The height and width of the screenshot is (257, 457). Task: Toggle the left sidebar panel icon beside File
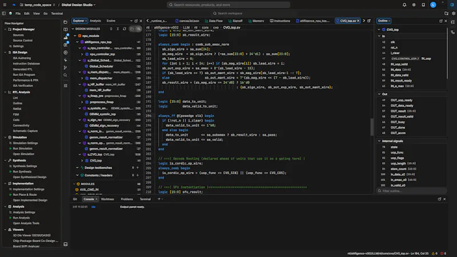pyautogui.click(x=4, y=13)
